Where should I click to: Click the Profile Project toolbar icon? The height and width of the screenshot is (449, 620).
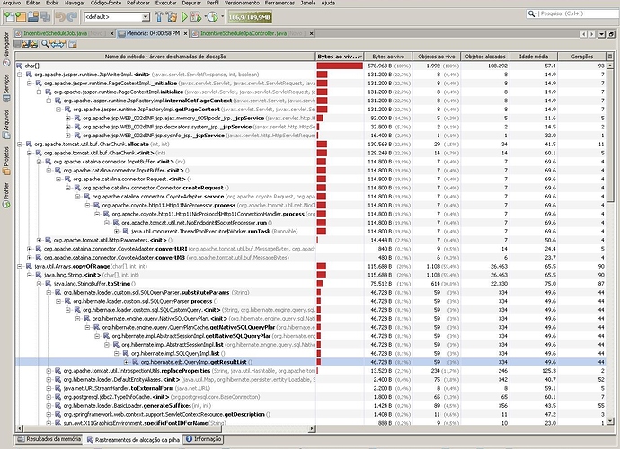point(214,16)
